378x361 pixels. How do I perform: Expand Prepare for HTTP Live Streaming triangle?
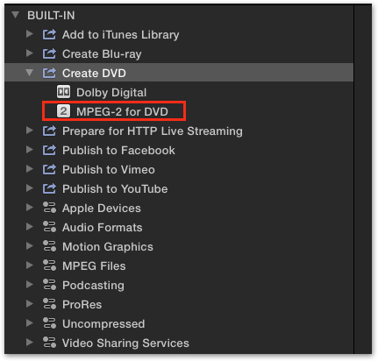point(30,131)
